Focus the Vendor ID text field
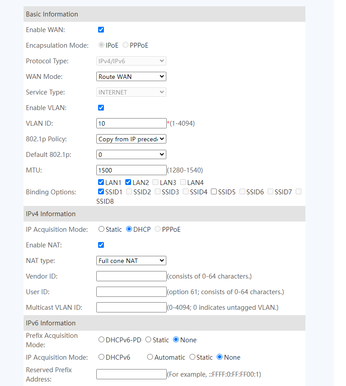346x386 pixels. point(131,276)
